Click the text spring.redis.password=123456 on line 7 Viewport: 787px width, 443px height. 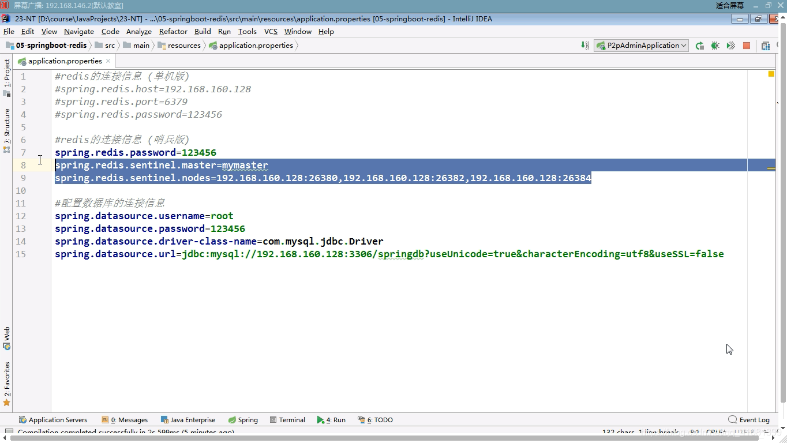[x=136, y=152]
